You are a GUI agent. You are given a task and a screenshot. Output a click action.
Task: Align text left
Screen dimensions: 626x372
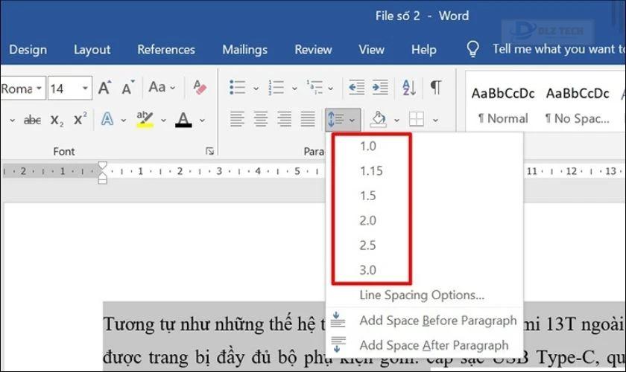click(x=237, y=119)
